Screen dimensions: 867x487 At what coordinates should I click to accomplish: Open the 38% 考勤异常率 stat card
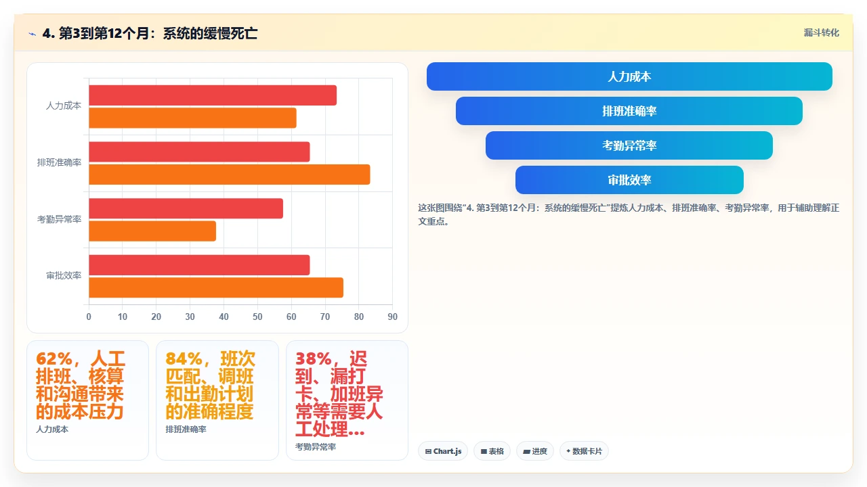coord(347,400)
